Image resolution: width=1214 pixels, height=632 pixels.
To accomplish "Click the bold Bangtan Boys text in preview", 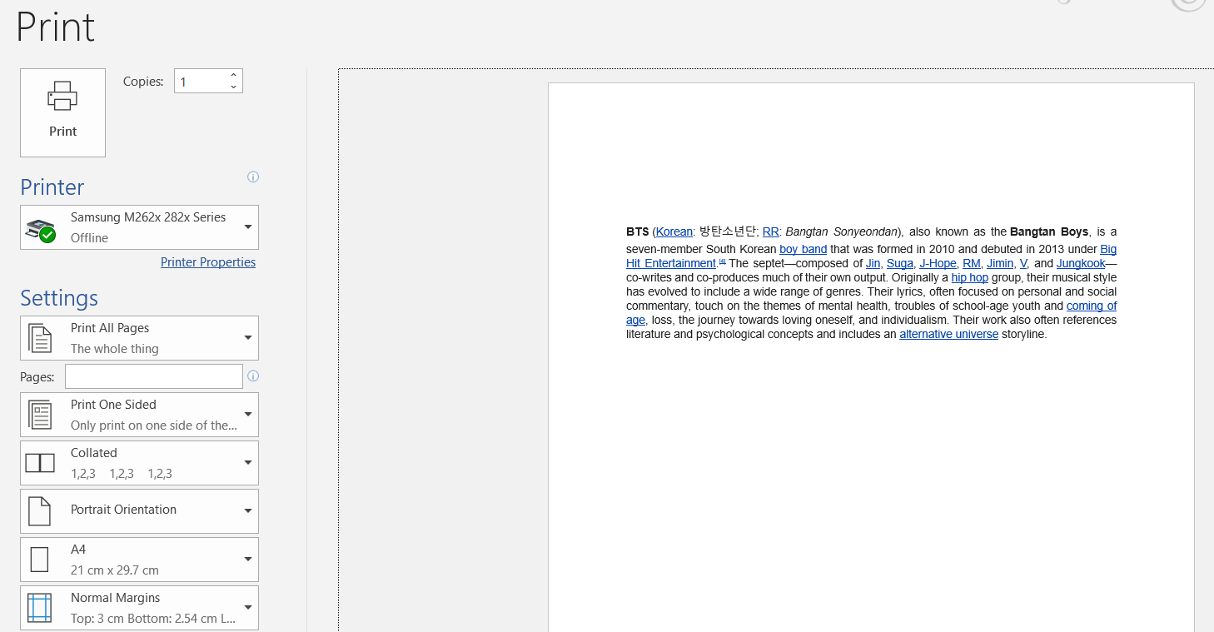I will 1049,231.
